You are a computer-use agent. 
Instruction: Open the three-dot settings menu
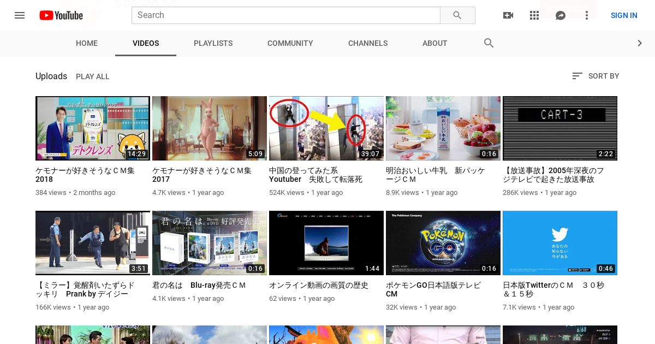[x=587, y=15]
